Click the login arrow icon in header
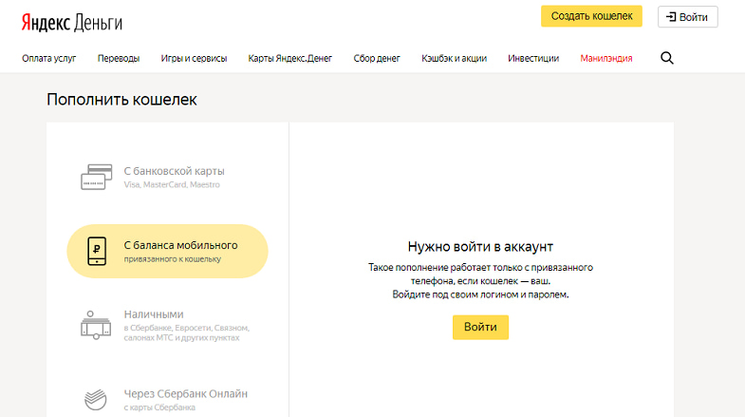This screenshot has height=417, width=745. pyautogui.click(x=671, y=17)
